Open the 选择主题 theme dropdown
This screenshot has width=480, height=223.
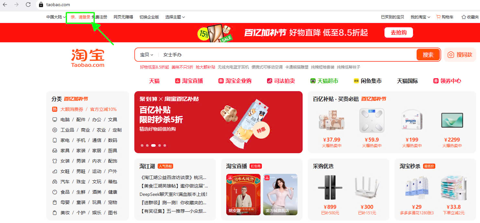[x=175, y=17]
